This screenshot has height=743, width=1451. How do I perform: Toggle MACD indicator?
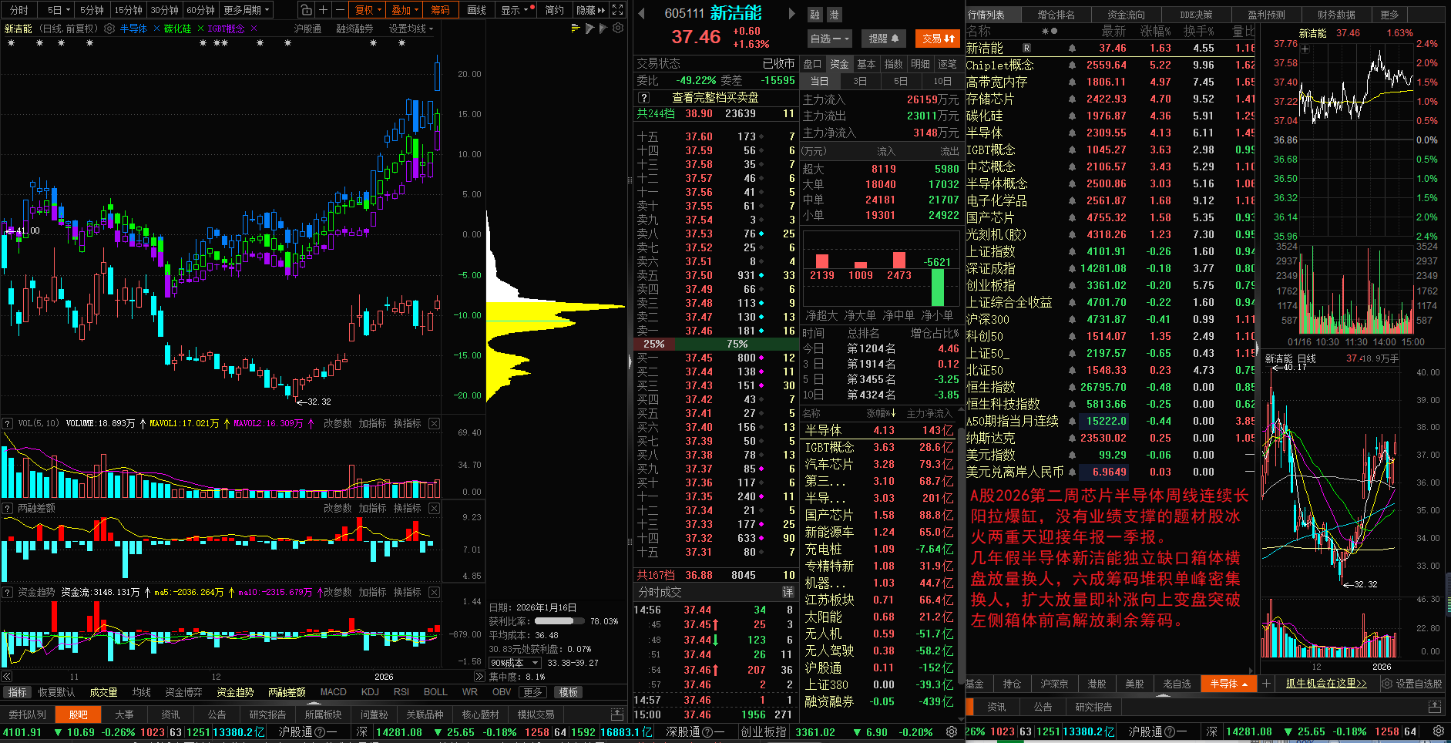333,692
